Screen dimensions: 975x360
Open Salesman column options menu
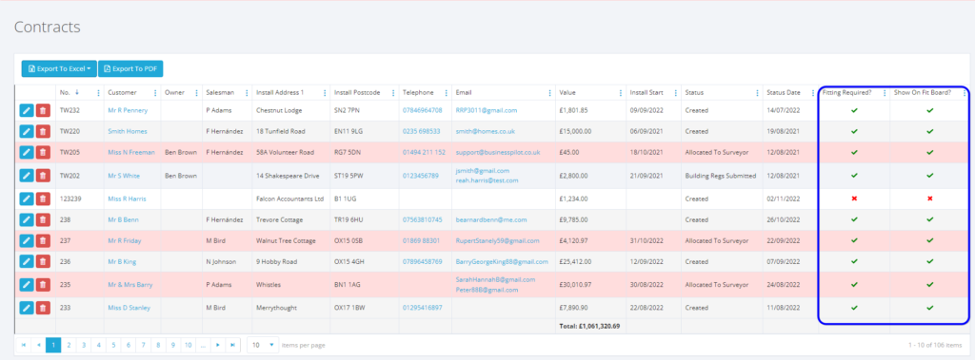coord(247,93)
